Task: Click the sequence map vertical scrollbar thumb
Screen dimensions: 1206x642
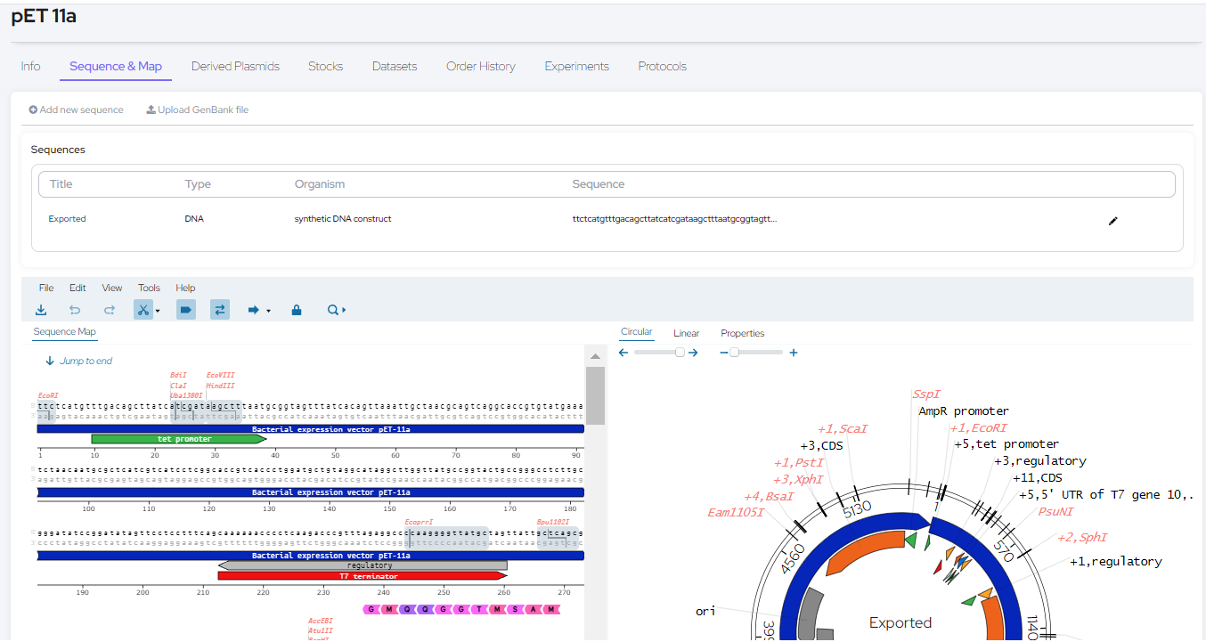Action: [x=595, y=395]
